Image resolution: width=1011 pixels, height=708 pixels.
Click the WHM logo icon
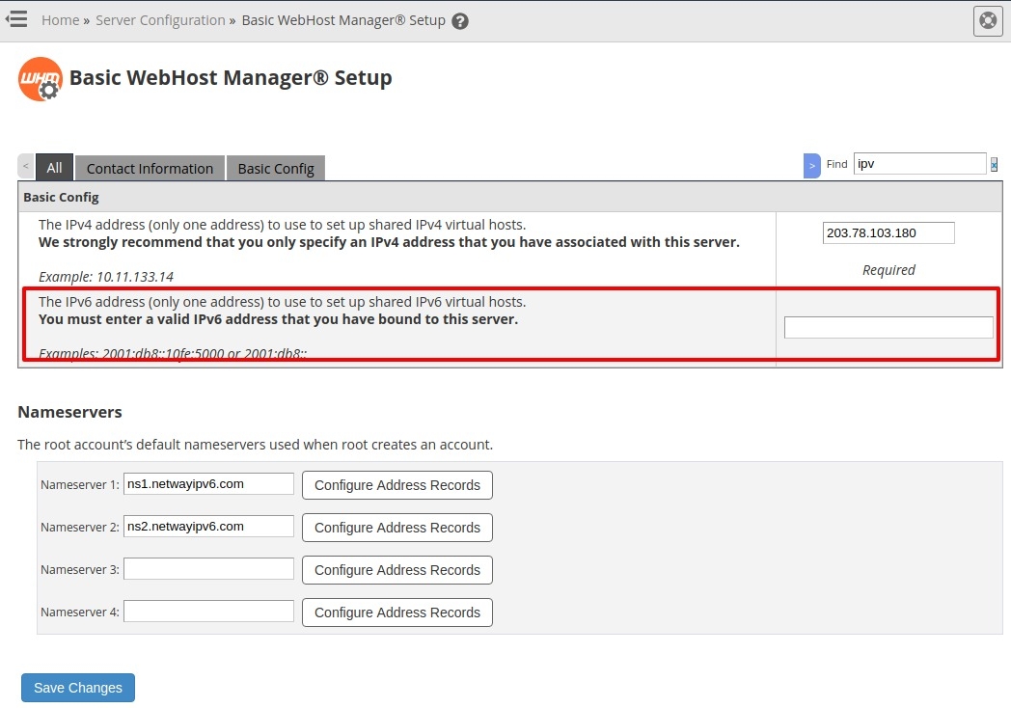click(x=41, y=79)
